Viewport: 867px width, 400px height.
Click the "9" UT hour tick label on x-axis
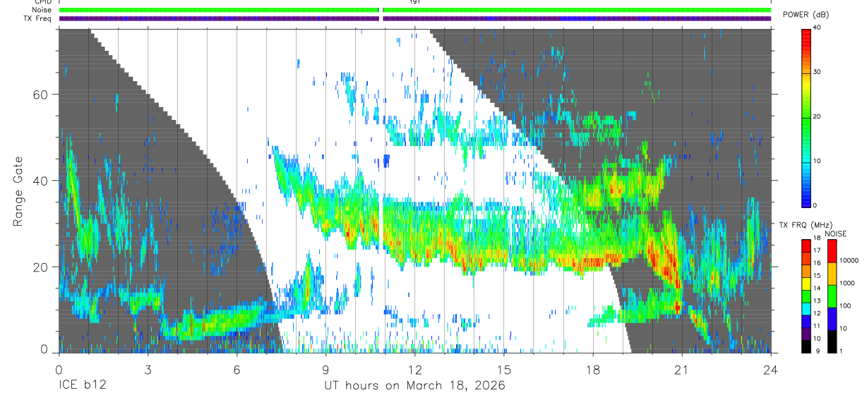(x=325, y=370)
